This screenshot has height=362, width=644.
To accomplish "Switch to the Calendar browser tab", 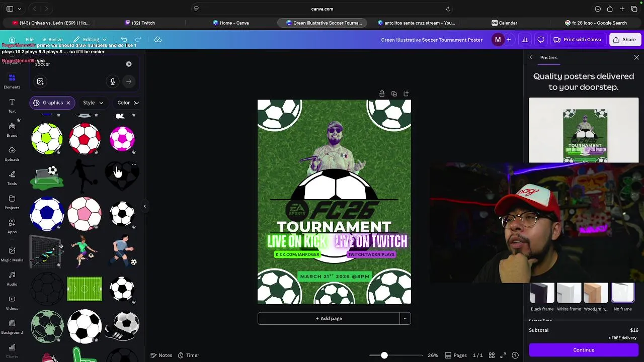I will [x=504, y=23].
